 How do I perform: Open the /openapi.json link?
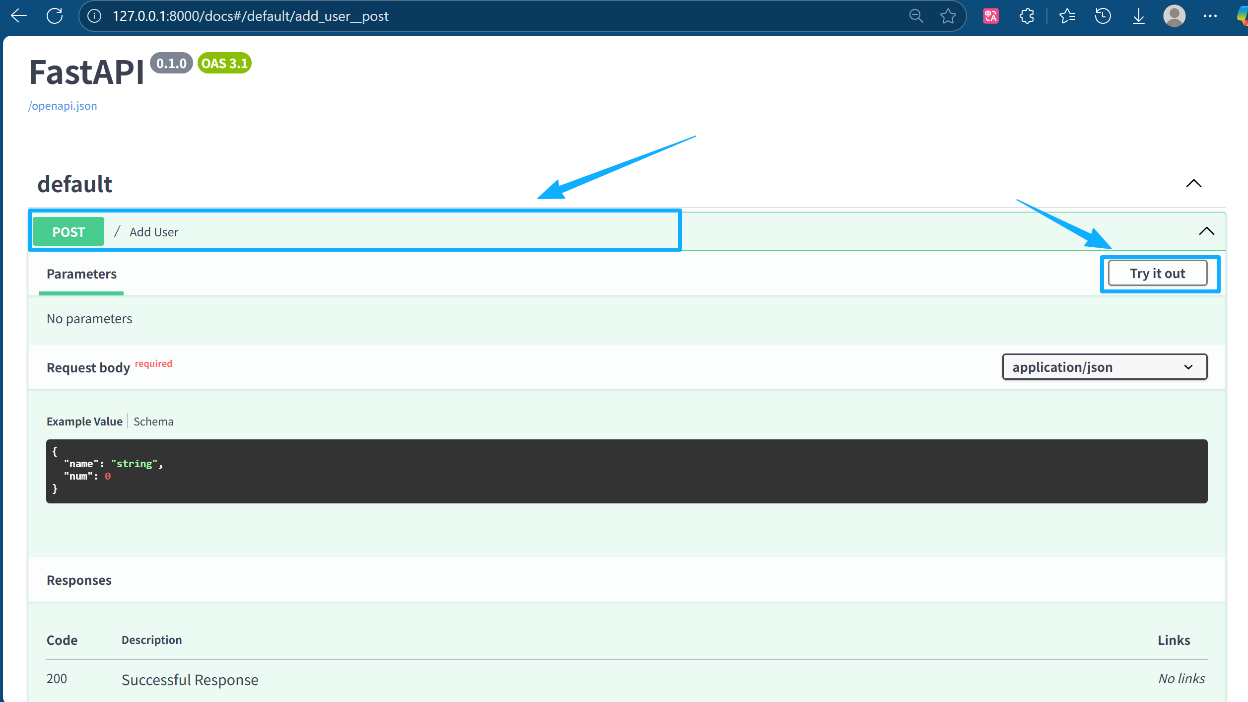tap(63, 105)
